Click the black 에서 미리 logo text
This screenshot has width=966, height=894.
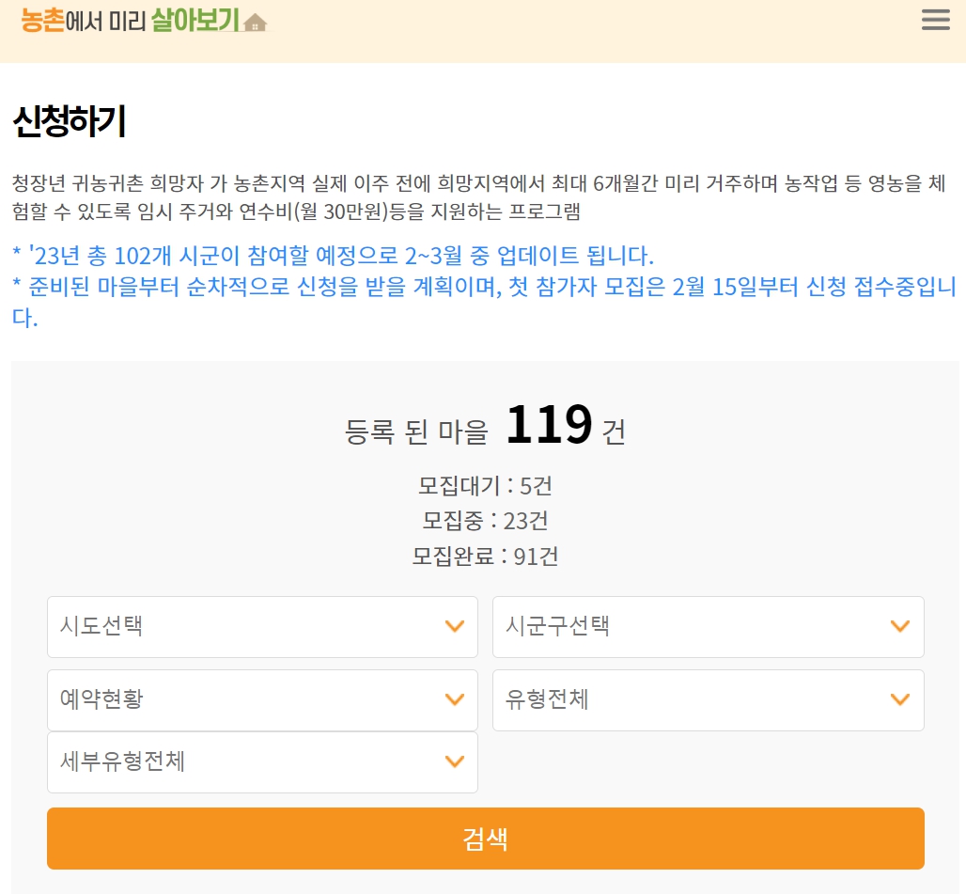tap(106, 21)
